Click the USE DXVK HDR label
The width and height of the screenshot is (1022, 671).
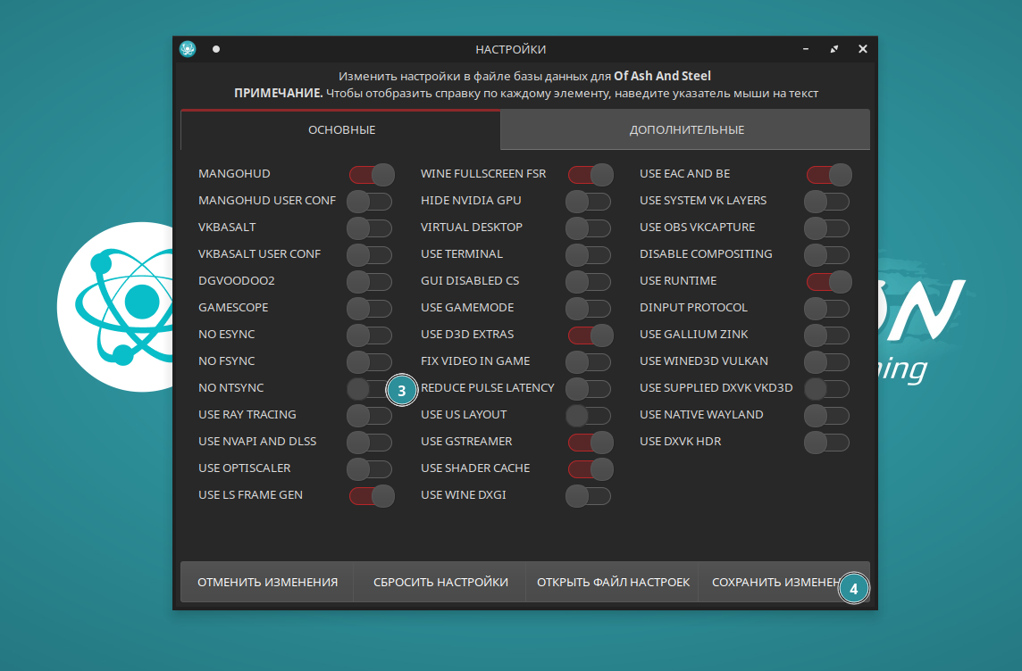coord(680,442)
